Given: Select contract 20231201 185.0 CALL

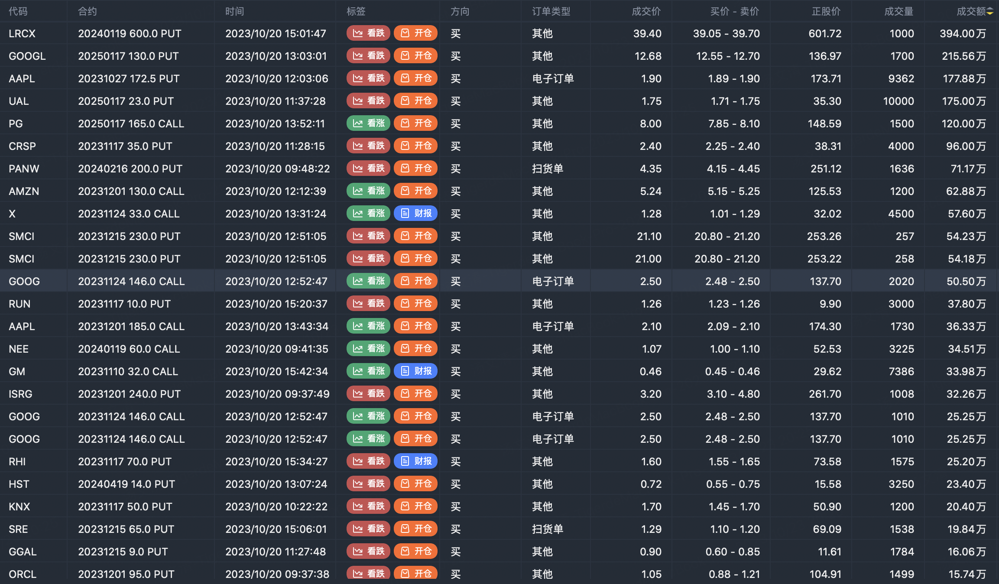Looking at the screenshot, I should (131, 326).
